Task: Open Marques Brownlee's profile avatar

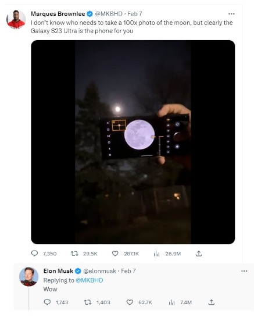Action: click(x=16, y=19)
